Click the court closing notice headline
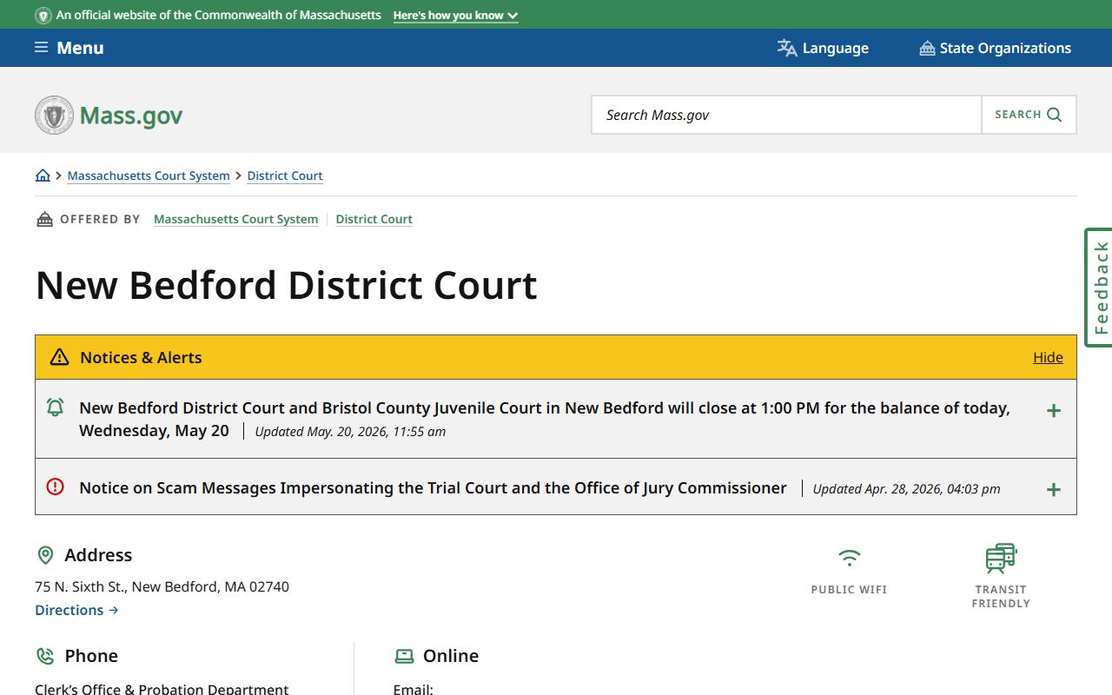Screen dimensions: 1112x695 point(545,419)
